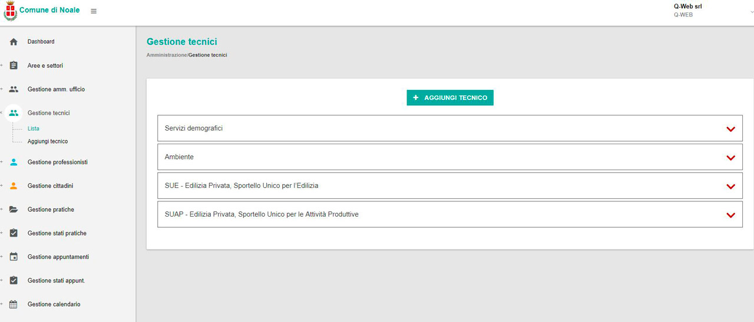Viewport: 754px width, 322px height.
Task: Click the Comune di Noale crest logo
Action: pyautogui.click(x=10, y=12)
